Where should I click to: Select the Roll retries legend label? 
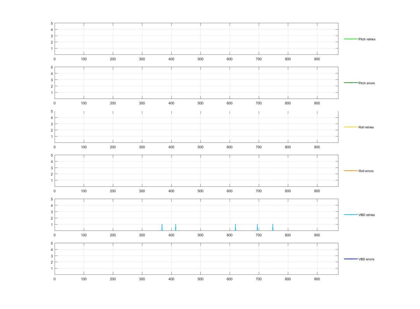366,127
